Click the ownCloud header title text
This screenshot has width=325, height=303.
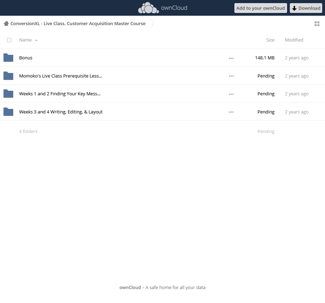[174, 8]
